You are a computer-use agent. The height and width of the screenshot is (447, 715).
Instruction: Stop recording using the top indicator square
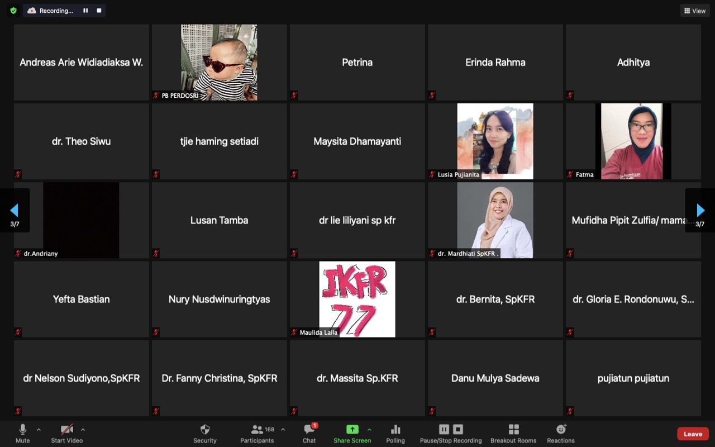99,11
